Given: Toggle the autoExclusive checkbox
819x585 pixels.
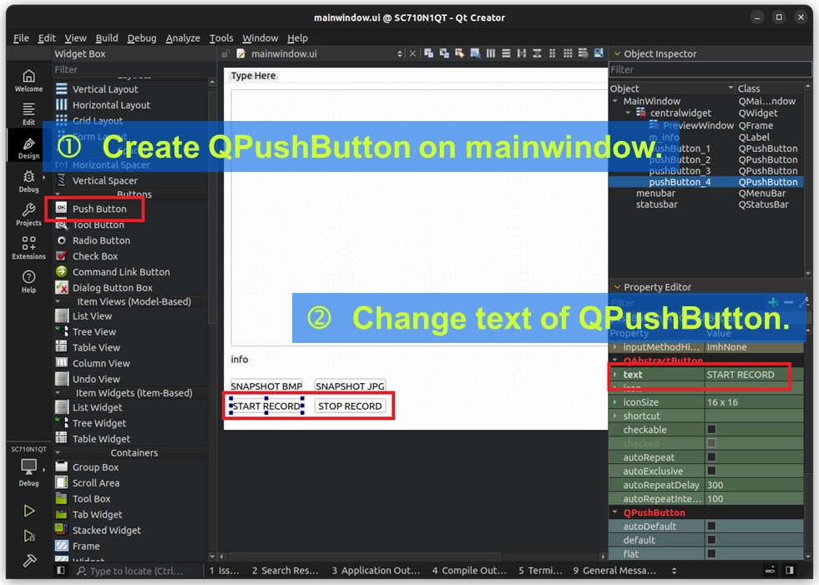Looking at the screenshot, I should [x=711, y=471].
